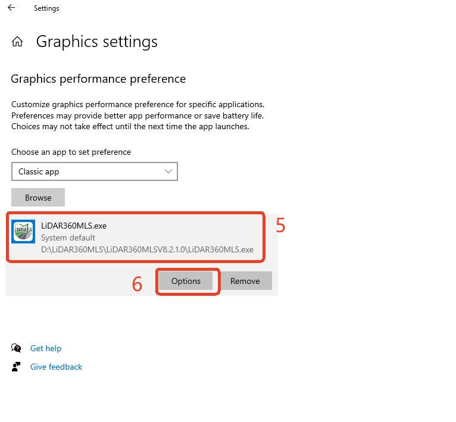
Task: Click the Settings title in the window header
Action: (46, 8)
